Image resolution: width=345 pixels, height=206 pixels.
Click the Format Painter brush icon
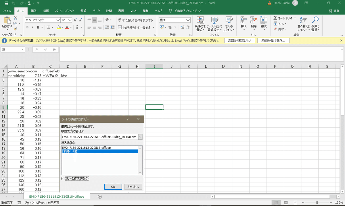pos(15,29)
